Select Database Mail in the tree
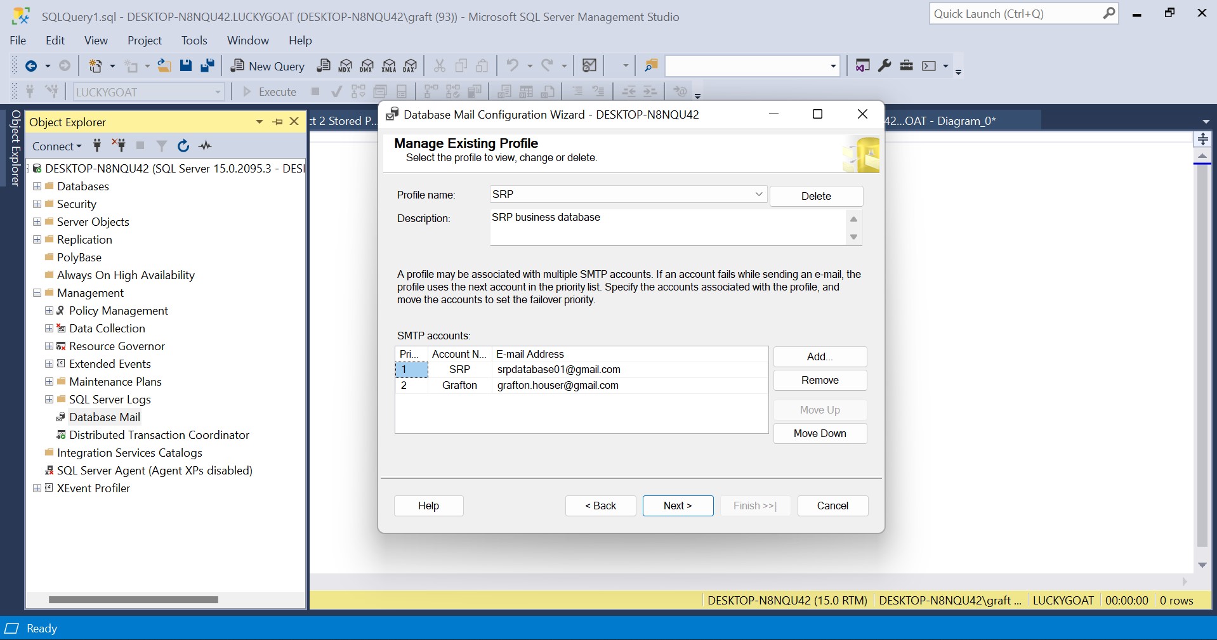Screen dimensions: 1217x640 point(105,417)
